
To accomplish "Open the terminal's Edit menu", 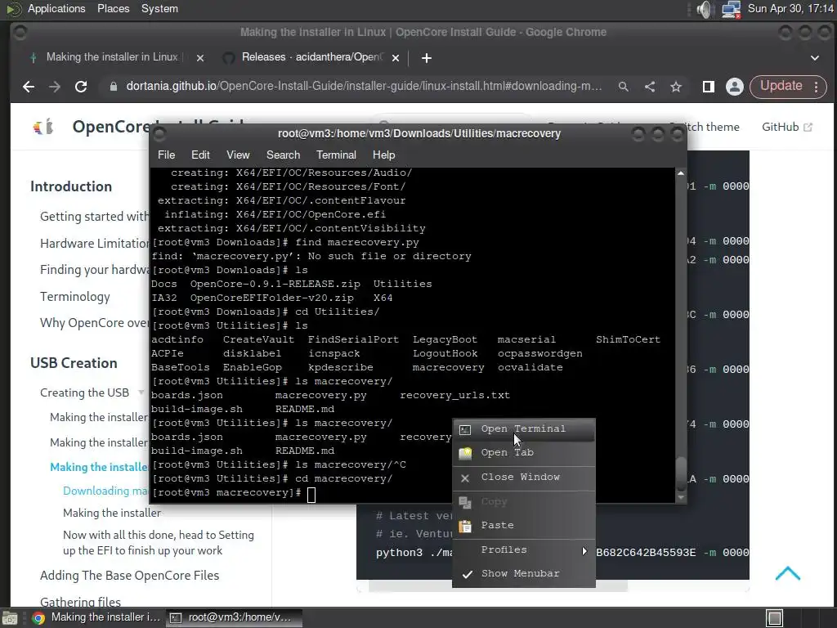I will pyautogui.click(x=200, y=155).
